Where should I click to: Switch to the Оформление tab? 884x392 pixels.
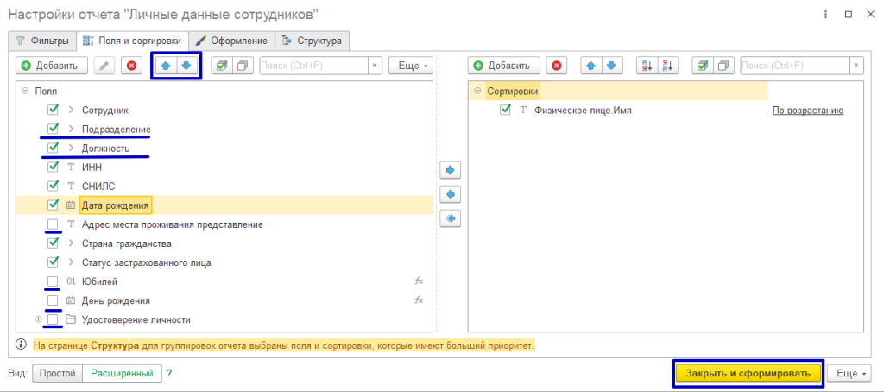[x=230, y=41]
